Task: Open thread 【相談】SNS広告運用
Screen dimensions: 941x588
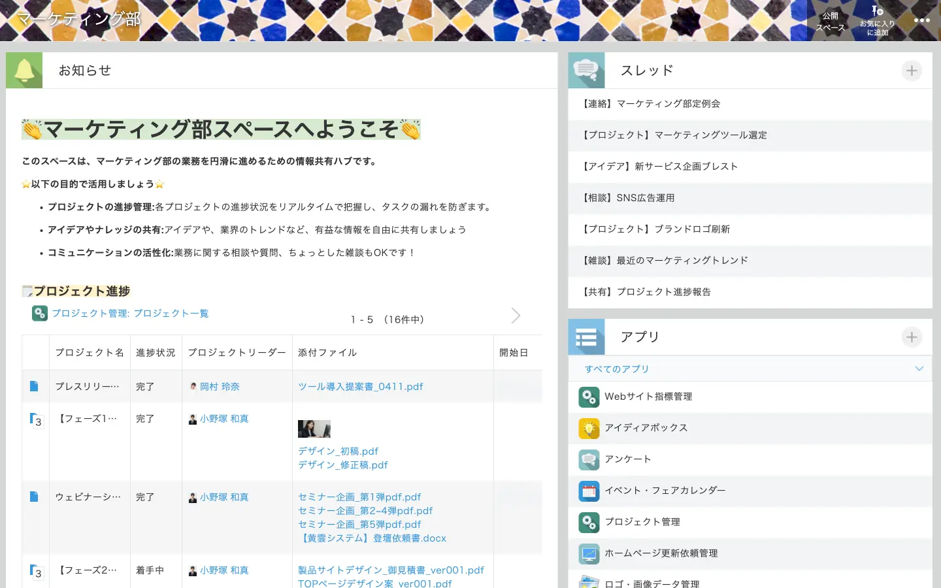Action: [x=629, y=198]
